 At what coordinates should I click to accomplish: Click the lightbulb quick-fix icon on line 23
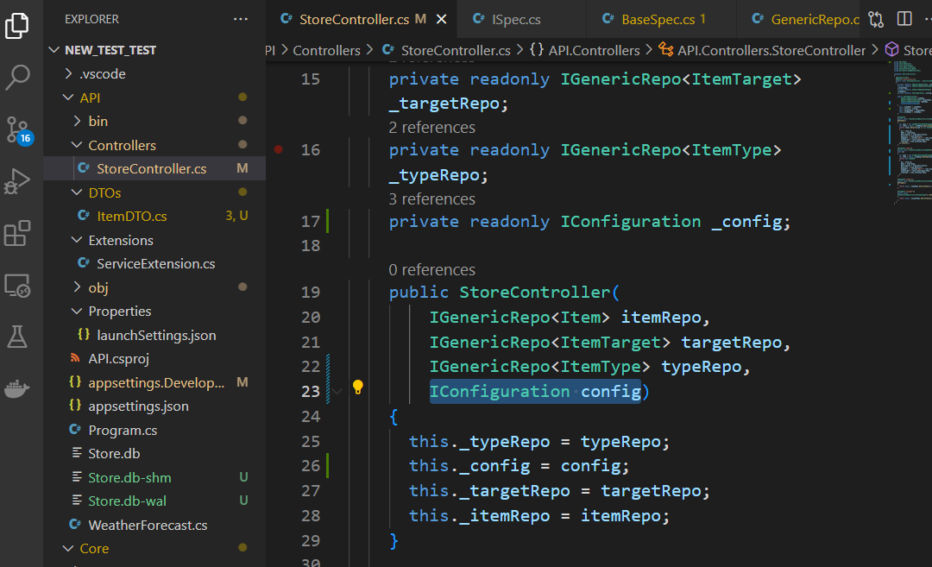(x=358, y=387)
